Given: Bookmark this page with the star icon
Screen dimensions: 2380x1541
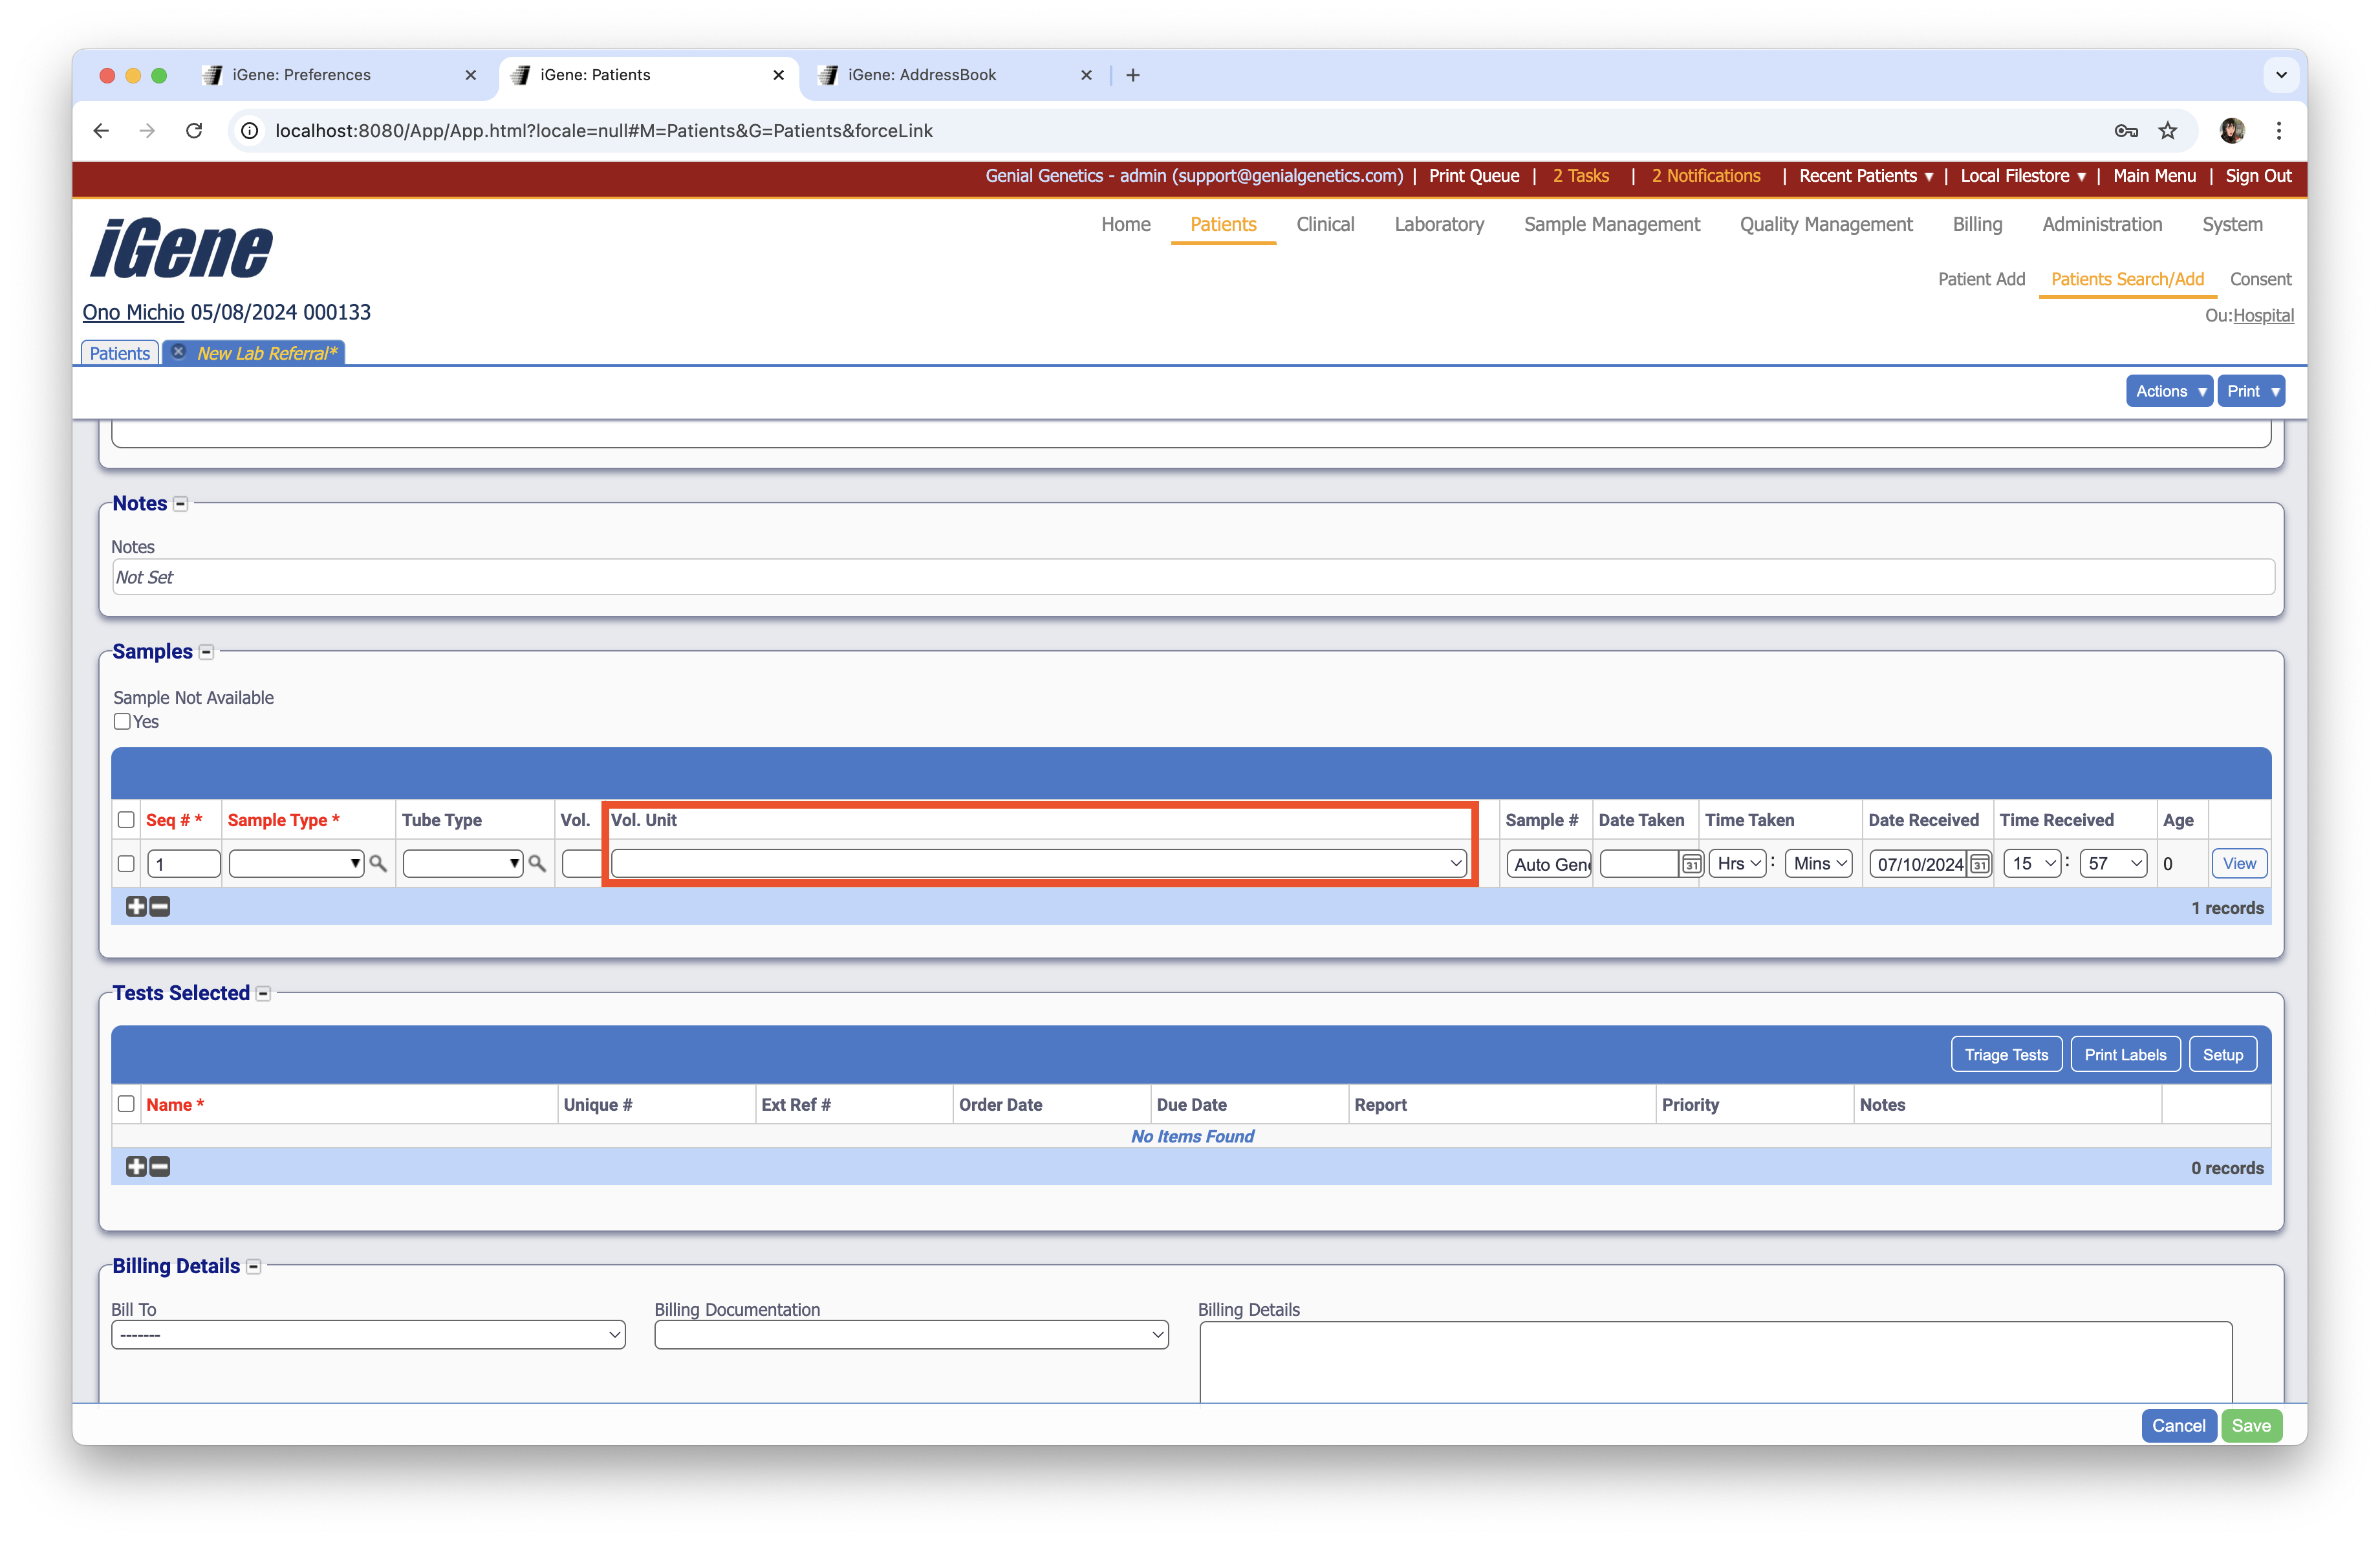Looking at the screenshot, I should coord(2167,131).
